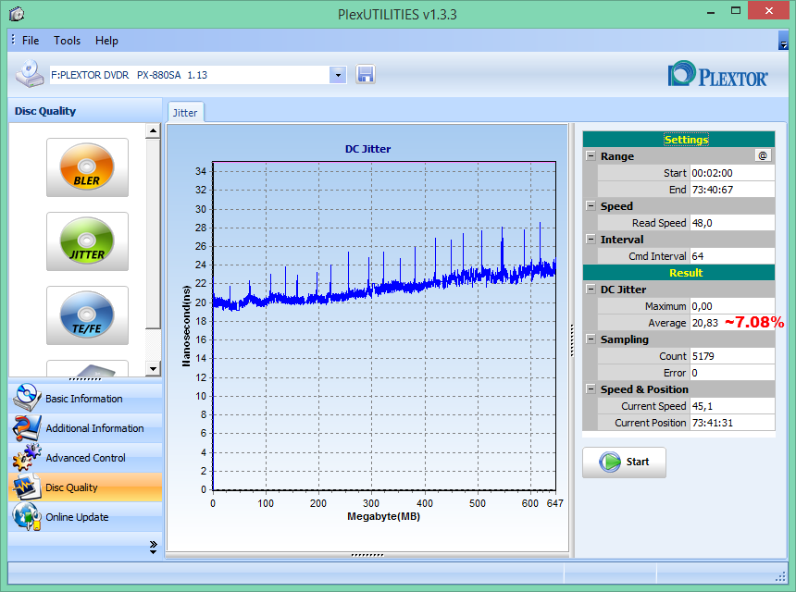Click the Average value 20,83

tap(705, 323)
